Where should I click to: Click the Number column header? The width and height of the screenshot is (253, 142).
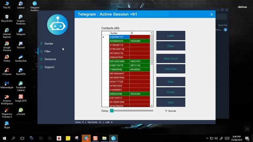click(119, 33)
